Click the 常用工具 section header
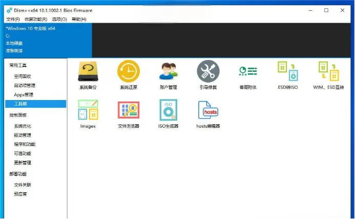Screen dimensions: 355x219 coord(18,65)
